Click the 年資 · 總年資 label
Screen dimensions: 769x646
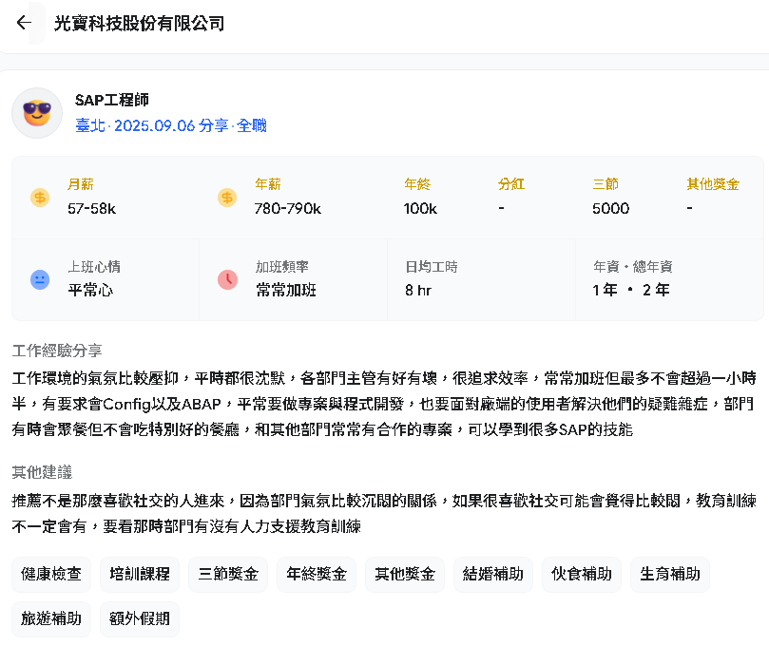(x=633, y=267)
